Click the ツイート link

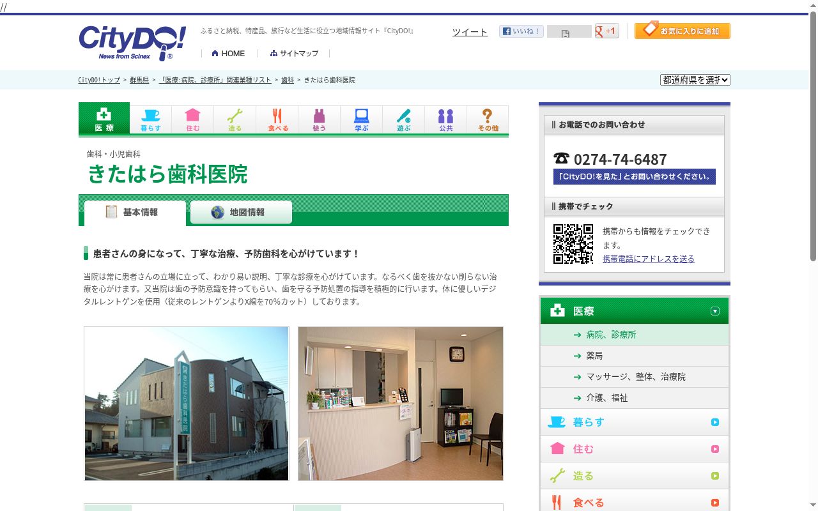[x=470, y=32]
